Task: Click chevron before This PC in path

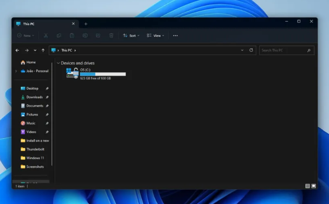Action: [58, 50]
